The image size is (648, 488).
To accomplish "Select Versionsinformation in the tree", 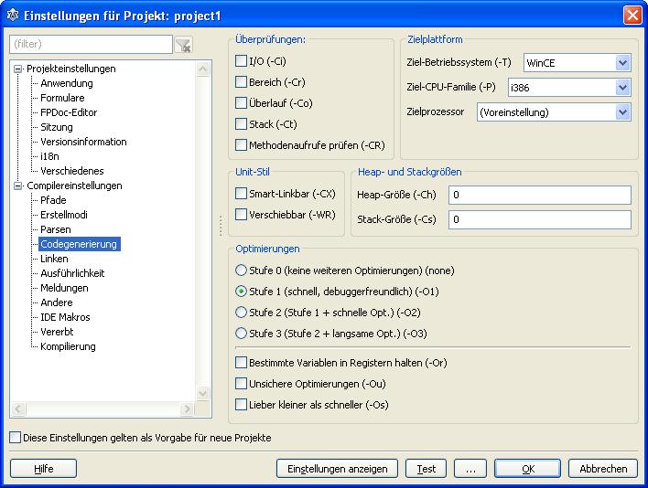I will point(83,142).
